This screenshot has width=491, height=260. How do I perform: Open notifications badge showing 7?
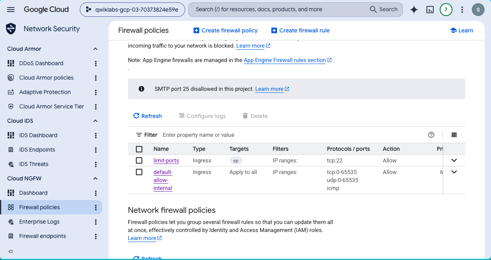pyautogui.click(x=446, y=10)
